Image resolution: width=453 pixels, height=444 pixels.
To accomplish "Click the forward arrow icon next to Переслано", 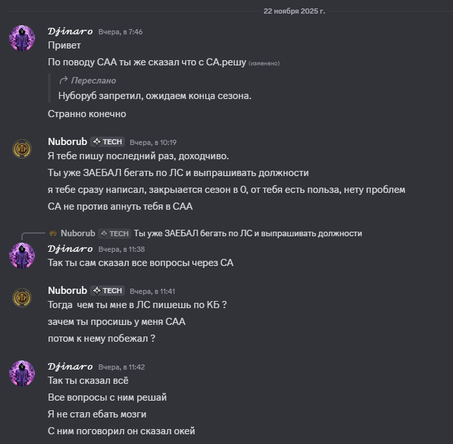I will 63,80.
